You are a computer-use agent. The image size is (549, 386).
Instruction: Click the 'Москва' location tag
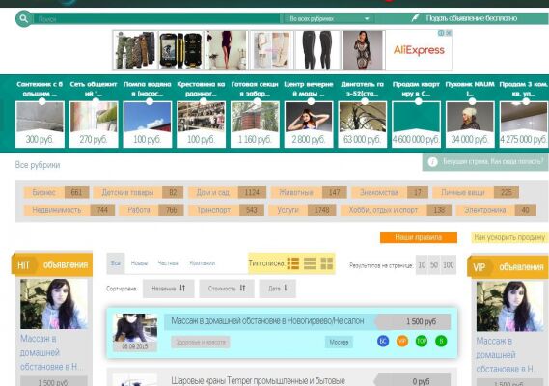[x=339, y=342]
